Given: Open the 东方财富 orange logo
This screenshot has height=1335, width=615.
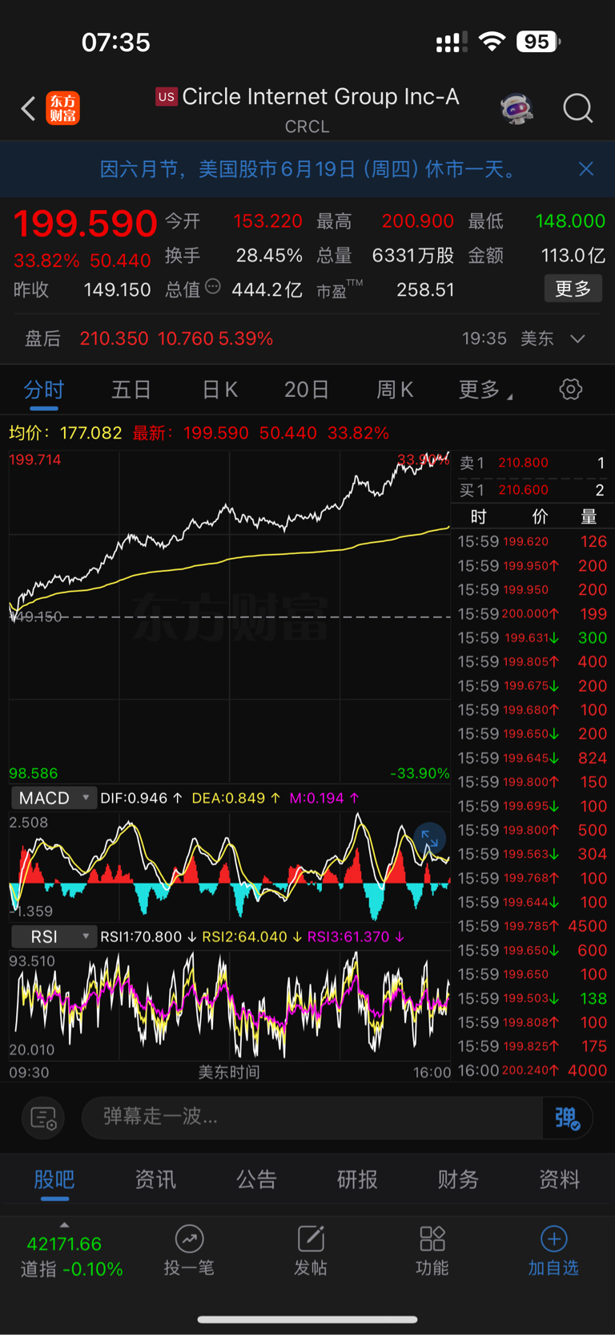Looking at the screenshot, I should pyautogui.click(x=63, y=108).
